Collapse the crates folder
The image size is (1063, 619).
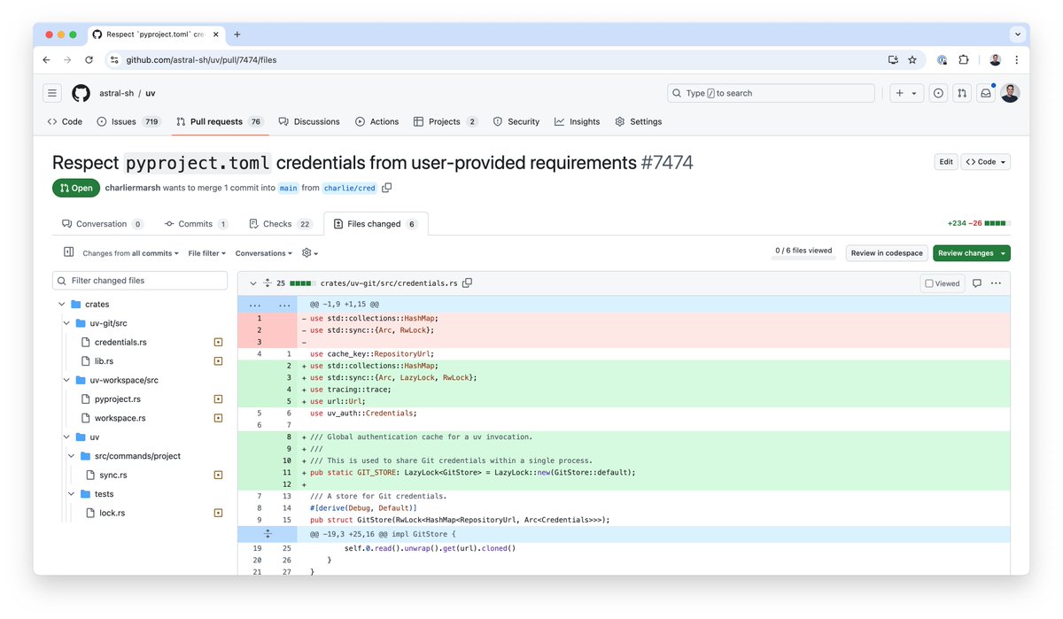(62, 305)
